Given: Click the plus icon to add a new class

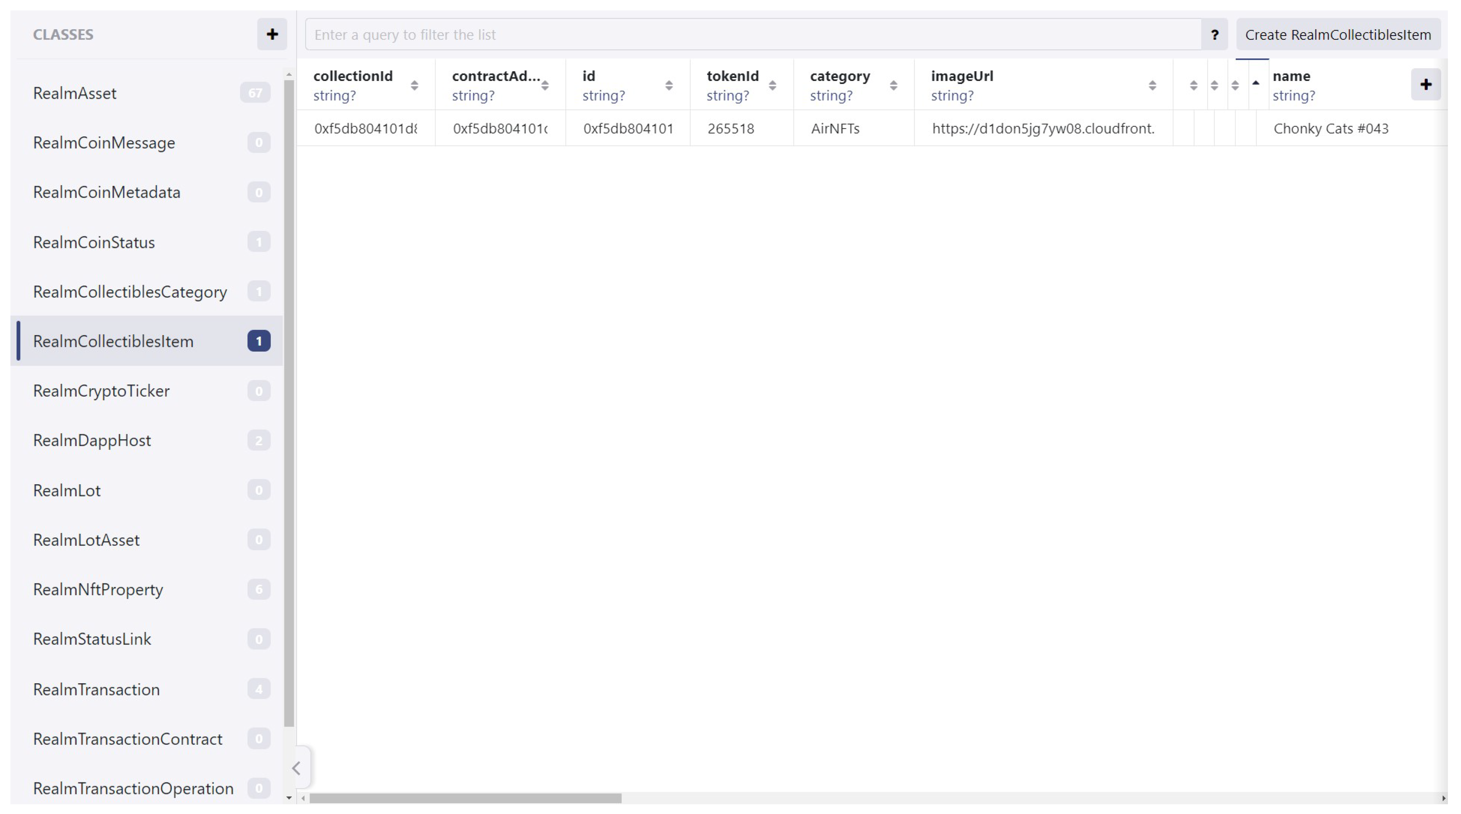Looking at the screenshot, I should [x=272, y=34].
